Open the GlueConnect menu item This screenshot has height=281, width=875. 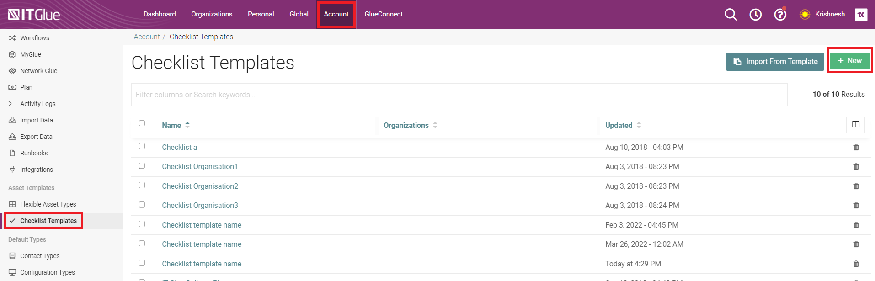(384, 14)
